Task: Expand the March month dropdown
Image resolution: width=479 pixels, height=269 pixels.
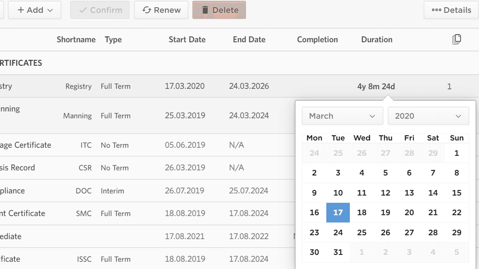Action: [342, 116]
